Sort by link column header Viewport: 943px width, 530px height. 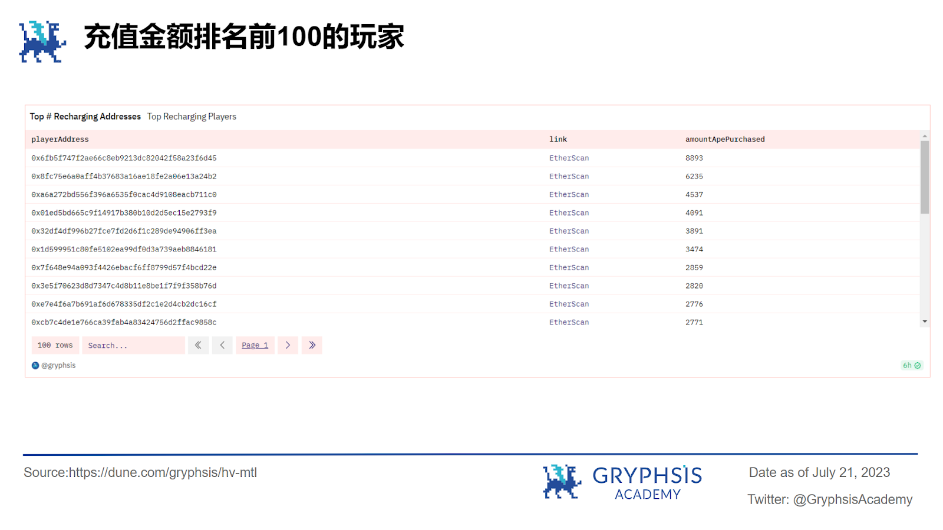click(558, 140)
